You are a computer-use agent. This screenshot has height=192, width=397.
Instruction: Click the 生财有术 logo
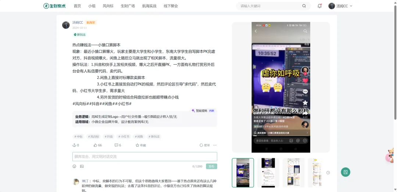click(54, 6)
